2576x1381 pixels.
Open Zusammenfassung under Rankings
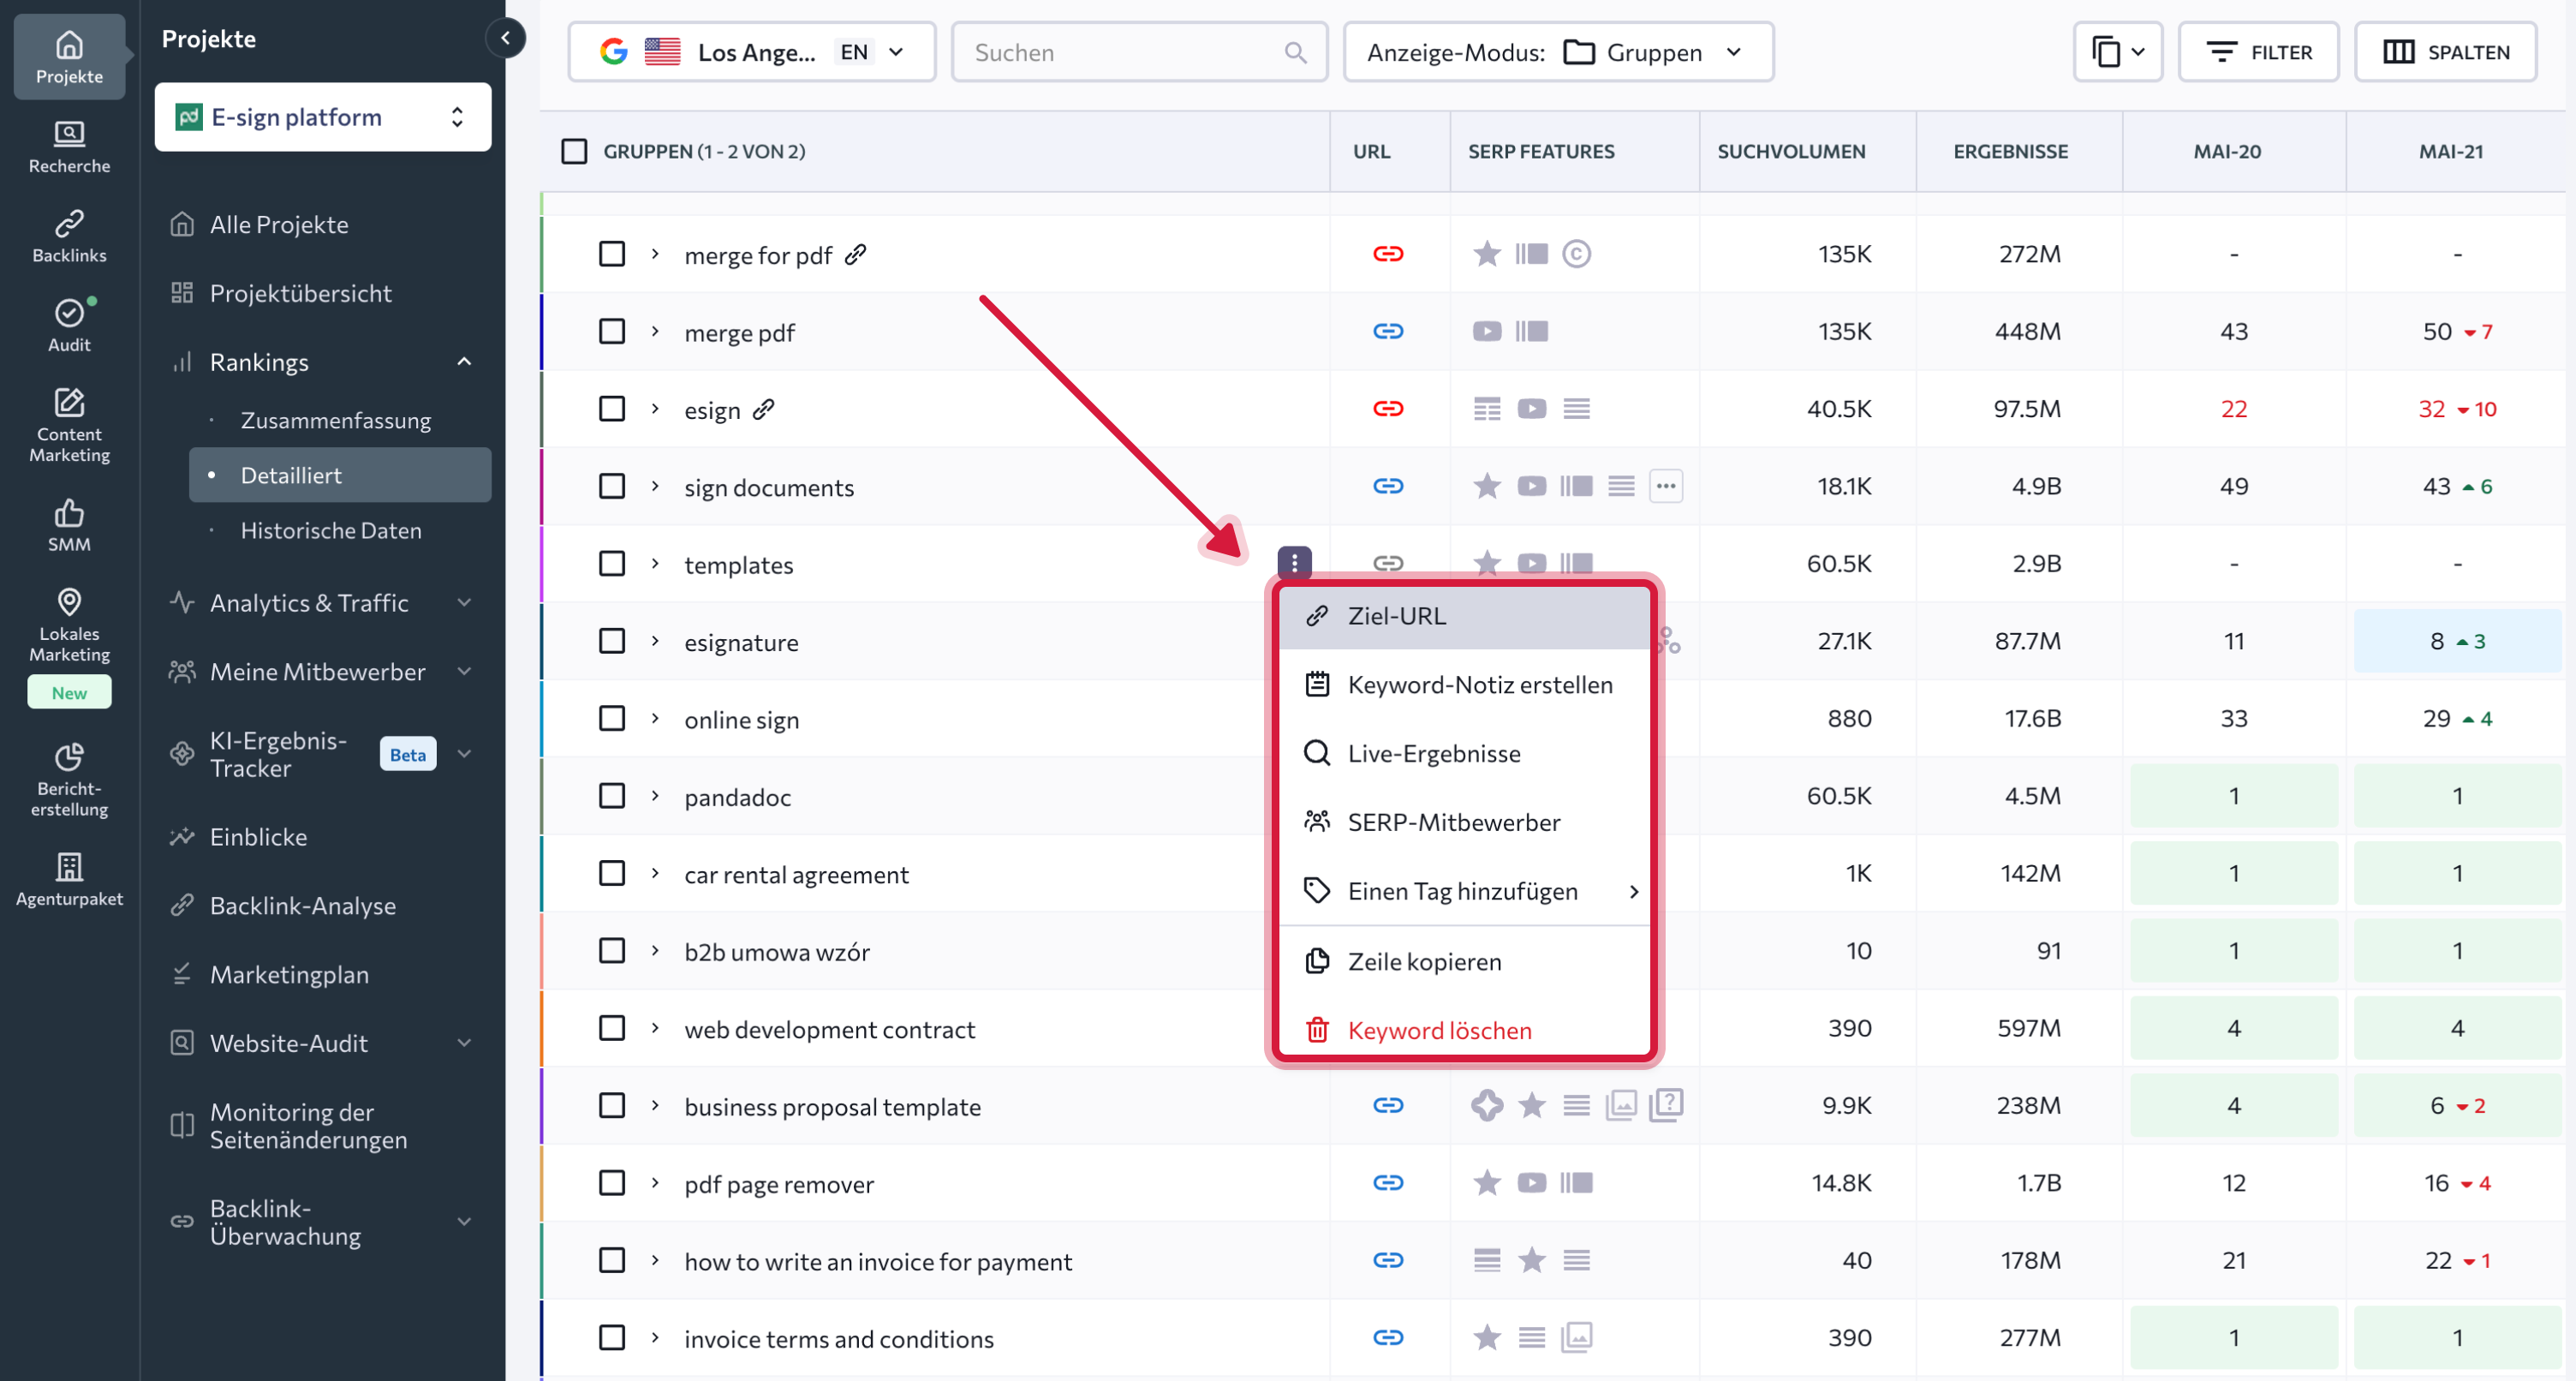336,421
